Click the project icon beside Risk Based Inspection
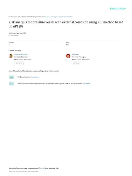 [11, 77]
